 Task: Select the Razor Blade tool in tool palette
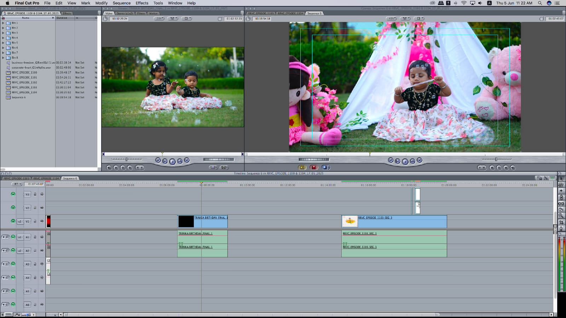(x=561, y=210)
